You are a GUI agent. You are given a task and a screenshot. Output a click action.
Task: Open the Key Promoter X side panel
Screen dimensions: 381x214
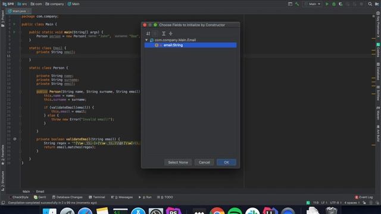(378, 24)
